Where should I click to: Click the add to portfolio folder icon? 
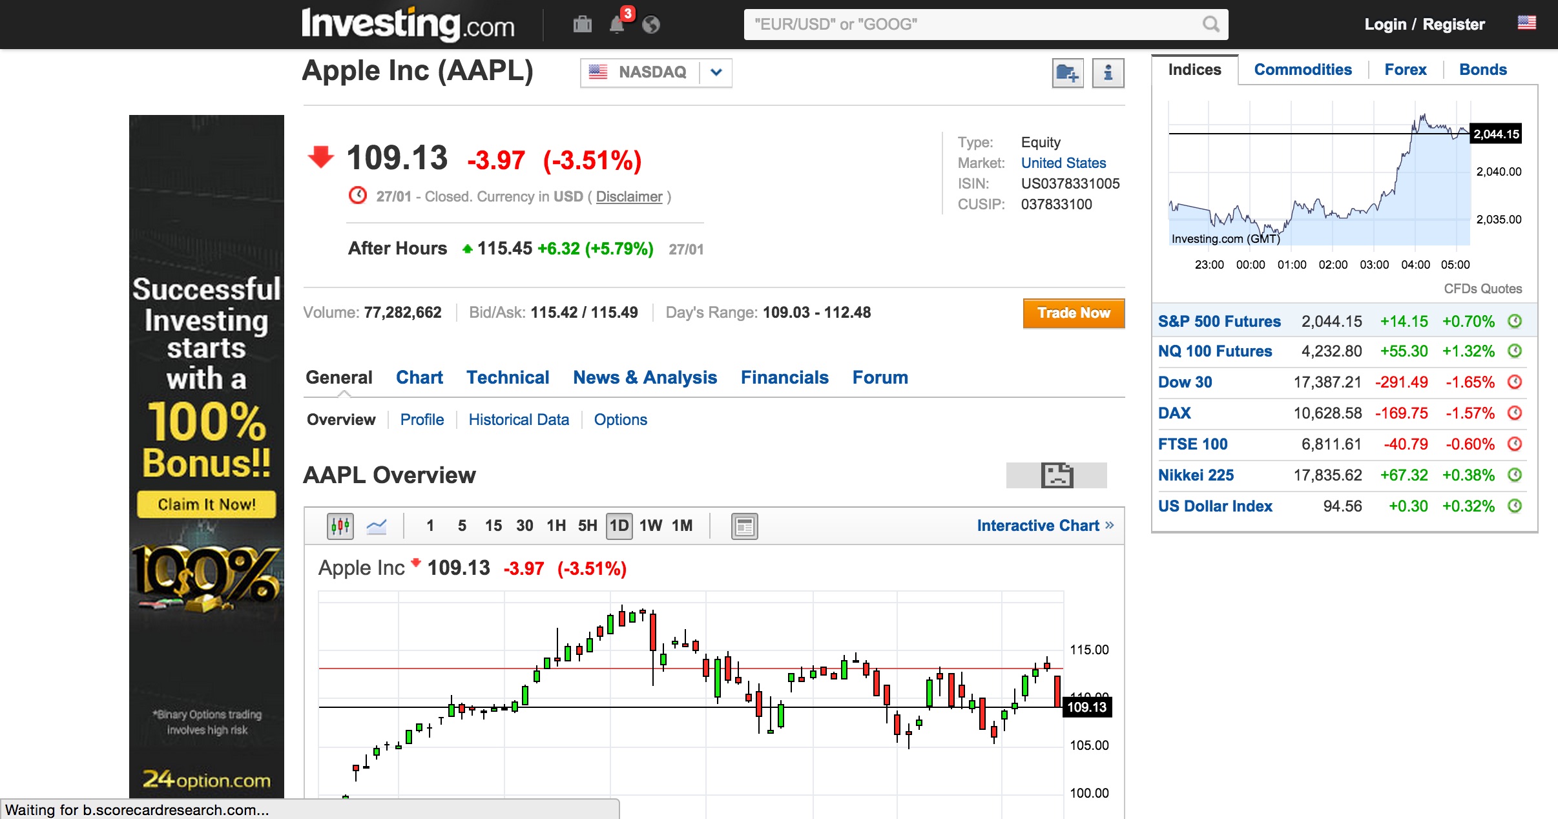1067,73
